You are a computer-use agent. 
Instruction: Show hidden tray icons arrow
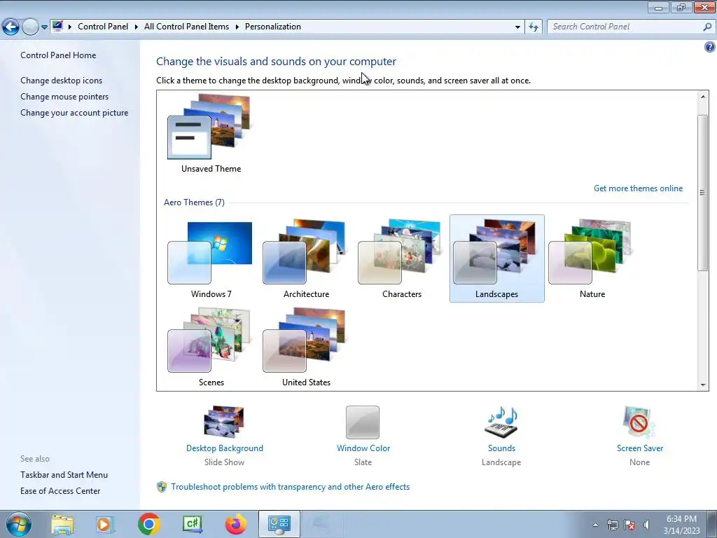point(595,525)
